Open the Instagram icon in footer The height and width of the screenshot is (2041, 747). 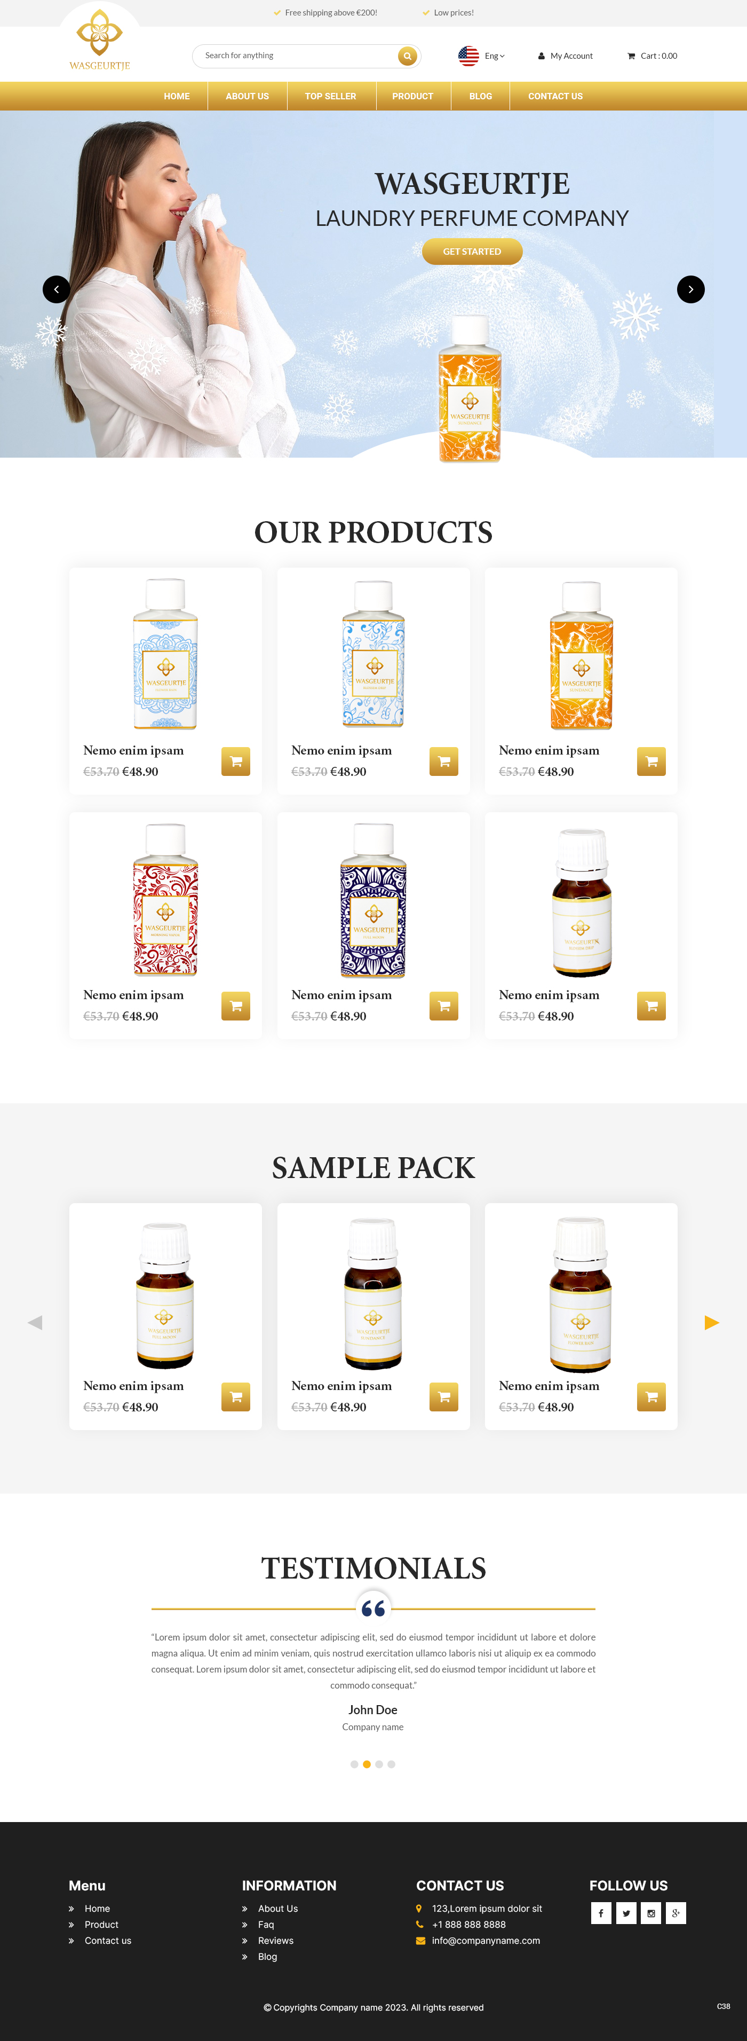pos(651,1913)
